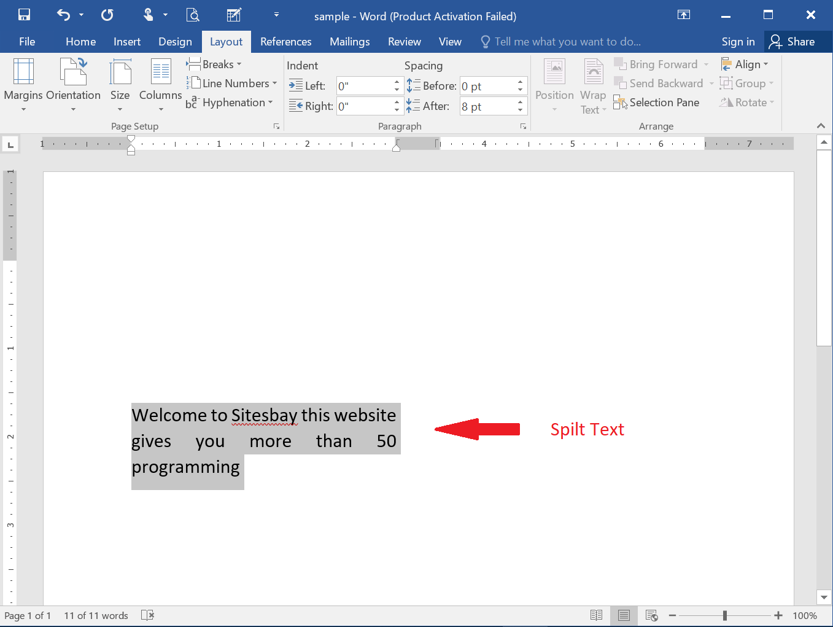This screenshot has height=627, width=833.
Task: Open Print Preview from the quick access toolbar
Action: 193,15
